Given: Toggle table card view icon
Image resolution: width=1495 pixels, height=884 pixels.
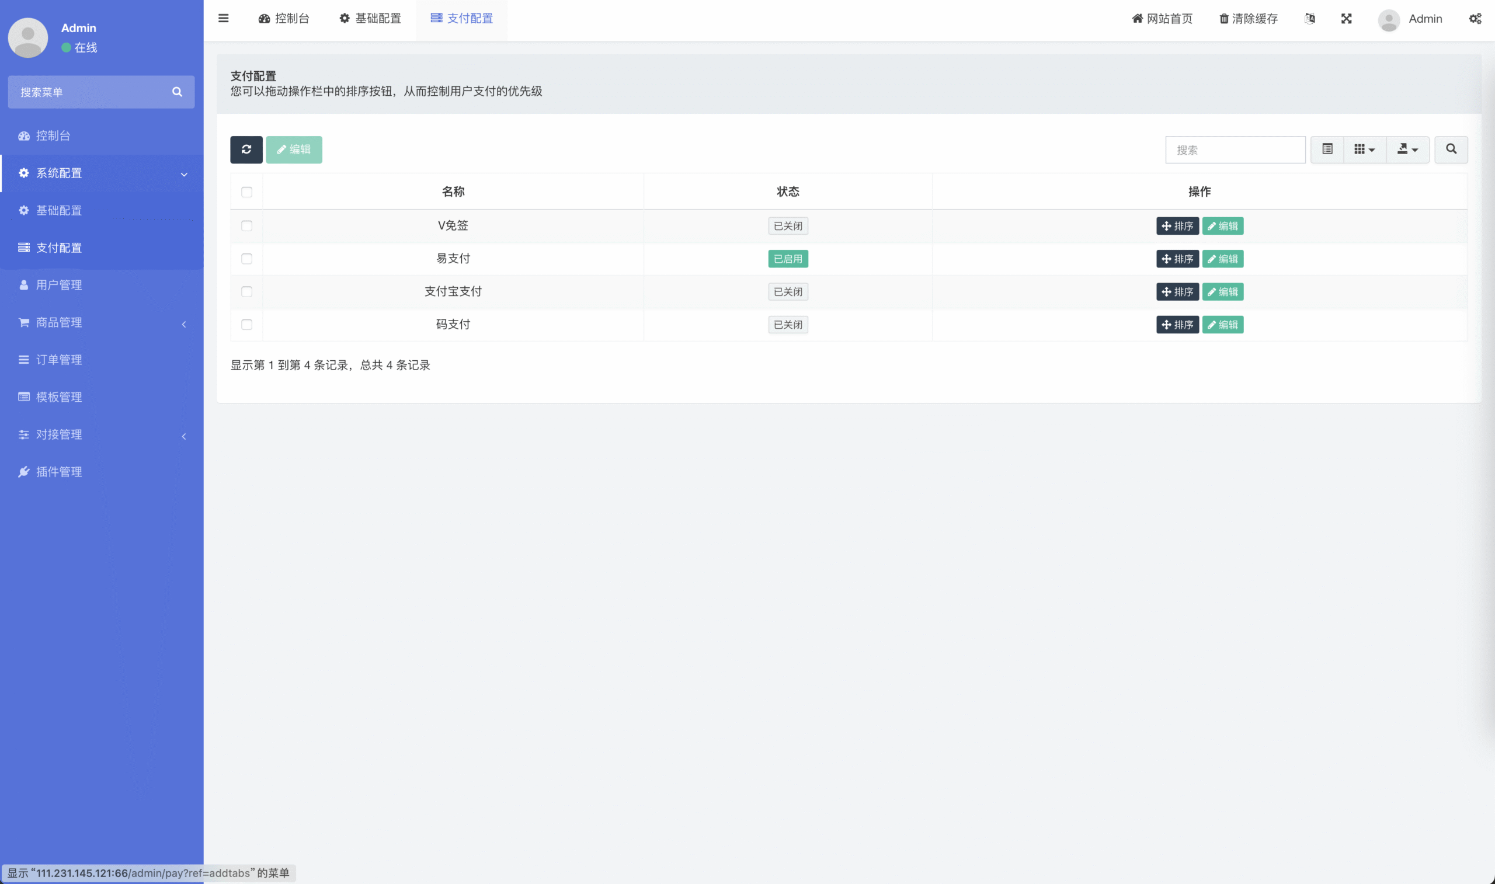Looking at the screenshot, I should click(1327, 149).
